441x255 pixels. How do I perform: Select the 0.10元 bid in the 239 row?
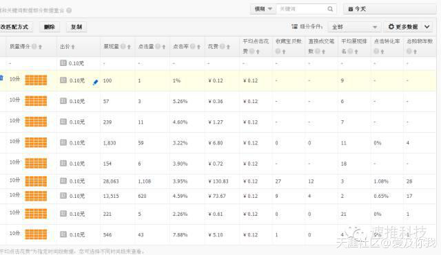77,122
